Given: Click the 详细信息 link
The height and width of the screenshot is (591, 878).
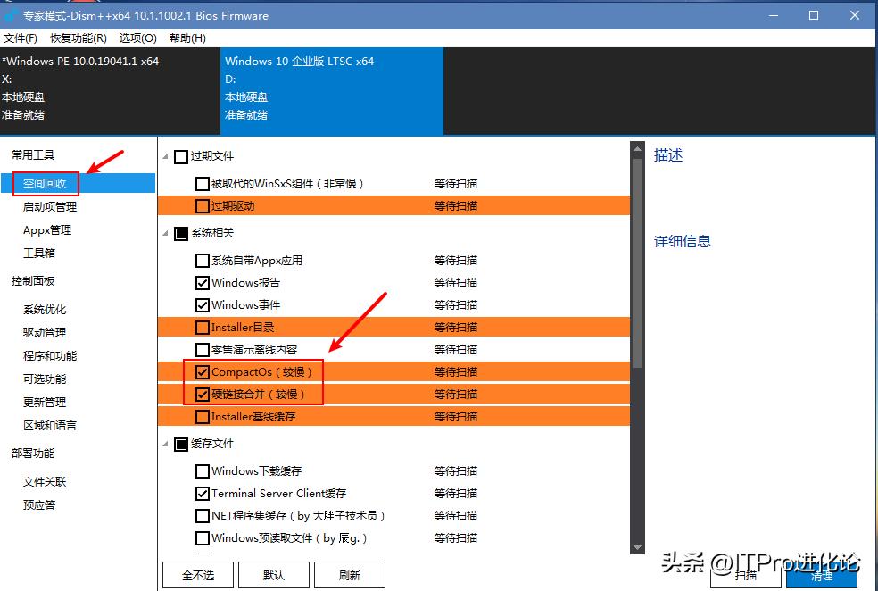Looking at the screenshot, I should pyautogui.click(x=682, y=241).
